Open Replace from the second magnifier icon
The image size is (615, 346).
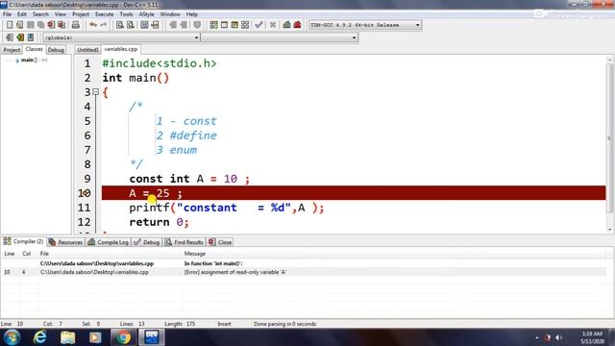(131, 25)
